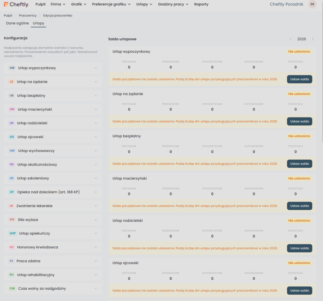Screen dimensions: 323x301
Task: Go to next year after 2026
Action: point(313,39)
